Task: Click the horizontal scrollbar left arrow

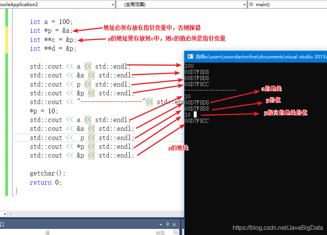Action: click(10, 214)
